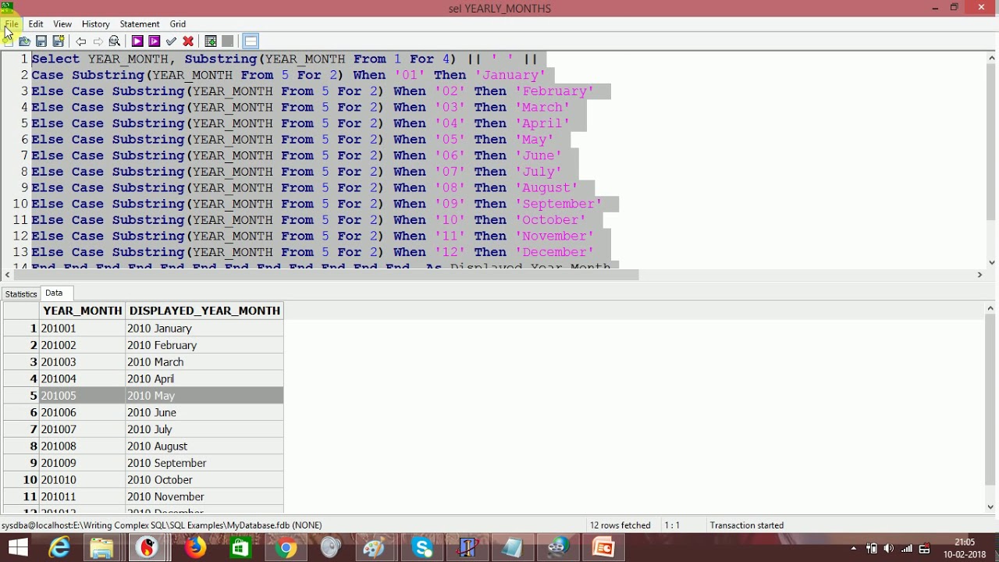Click the system tray volume icon
This screenshot has height=562, width=999.
pyautogui.click(x=889, y=549)
